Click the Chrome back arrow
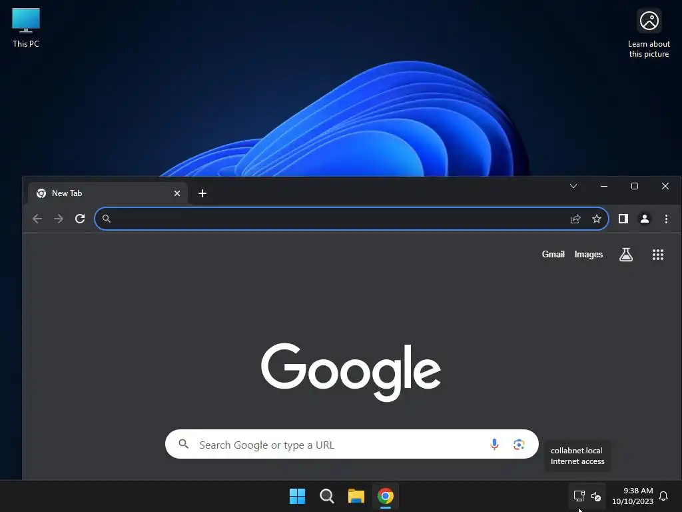The image size is (682, 512). click(37, 219)
